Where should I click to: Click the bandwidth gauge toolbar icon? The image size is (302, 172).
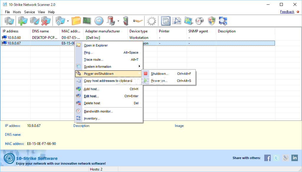coord(200,21)
